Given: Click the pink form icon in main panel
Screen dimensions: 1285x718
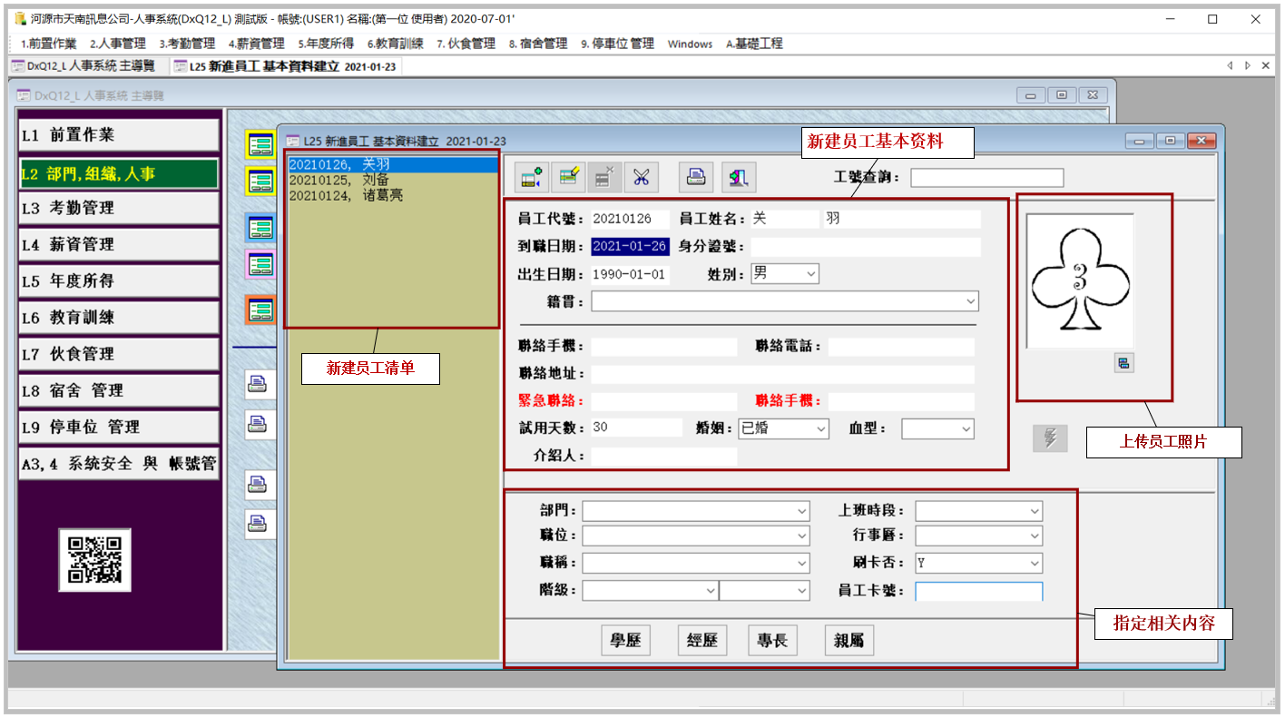Looking at the screenshot, I should tap(260, 264).
